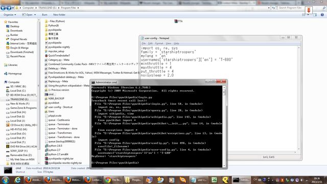Select the cmd shortcut file

tap(49, 94)
